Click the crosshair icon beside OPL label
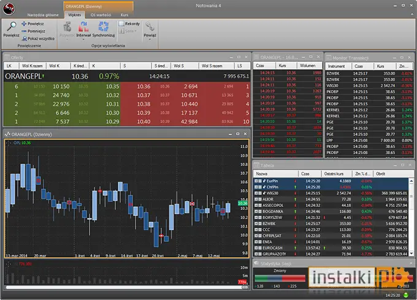The image size is (417, 300). [x=9, y=143]
